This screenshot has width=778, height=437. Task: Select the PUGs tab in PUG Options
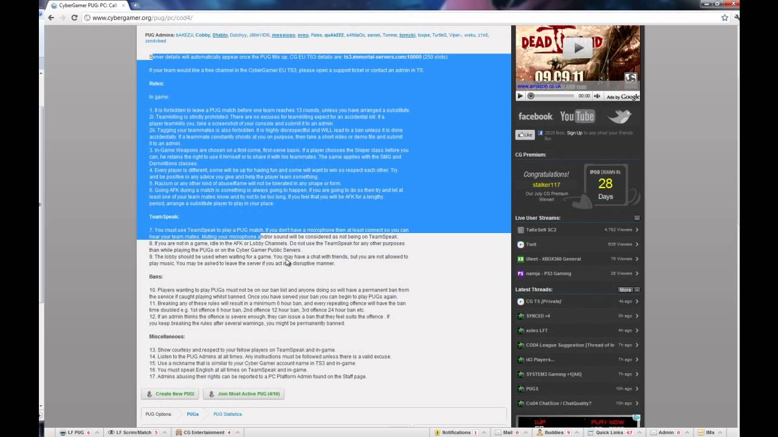click(193, 414)
